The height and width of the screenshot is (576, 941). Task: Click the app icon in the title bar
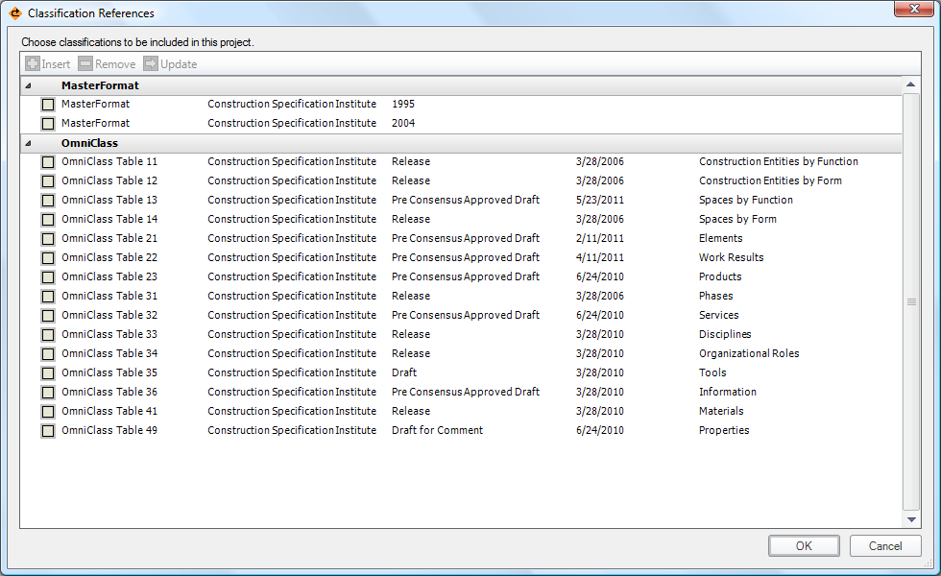point(15,13)
